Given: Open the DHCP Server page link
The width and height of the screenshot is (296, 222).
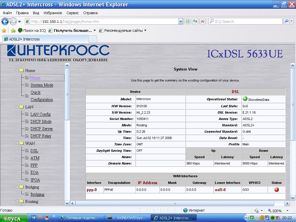Looking at the screenshot, I should (42, 129).
